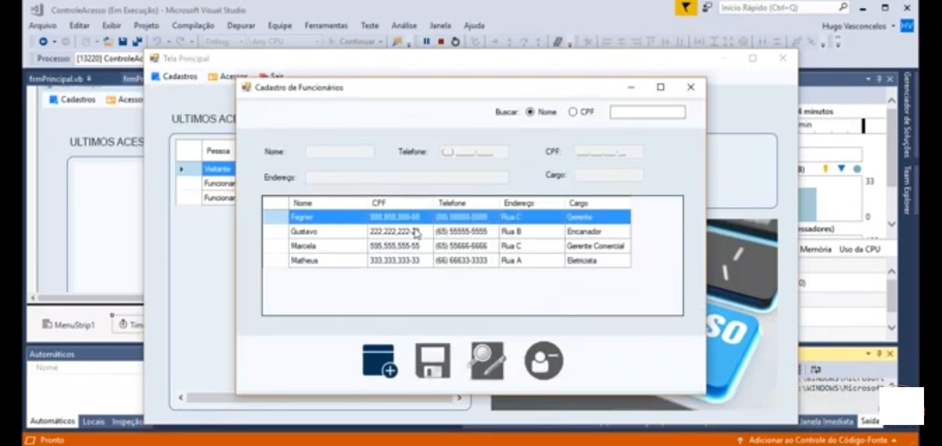Image resolution: width=942 pixels, height=446 pixels.
Task: Switch to the Locais tab
Action: [x=94, y=421]
